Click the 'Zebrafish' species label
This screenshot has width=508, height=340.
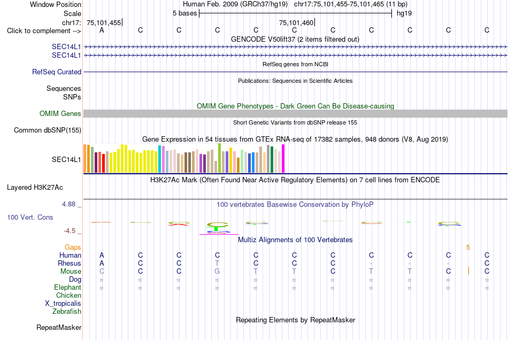pos(67,311)
